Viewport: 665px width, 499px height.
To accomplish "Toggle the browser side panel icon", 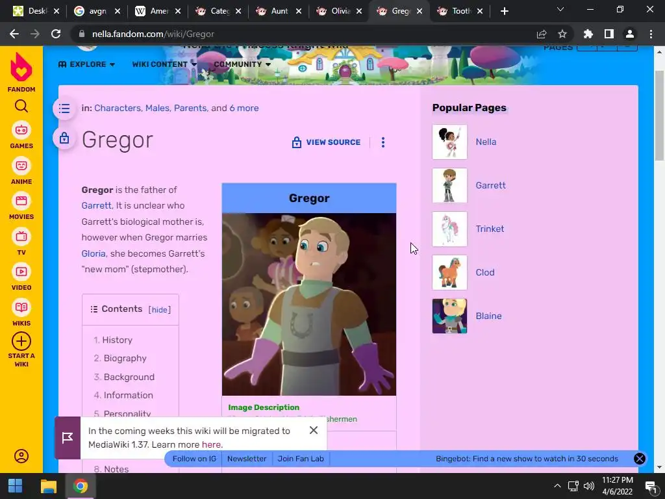I will coord(609,34).
